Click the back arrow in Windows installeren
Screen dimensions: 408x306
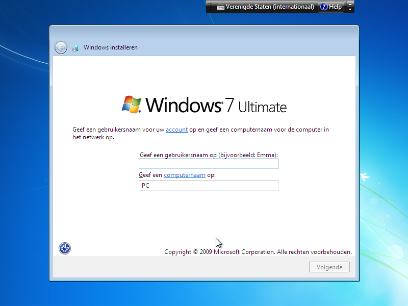coord(61,47)
